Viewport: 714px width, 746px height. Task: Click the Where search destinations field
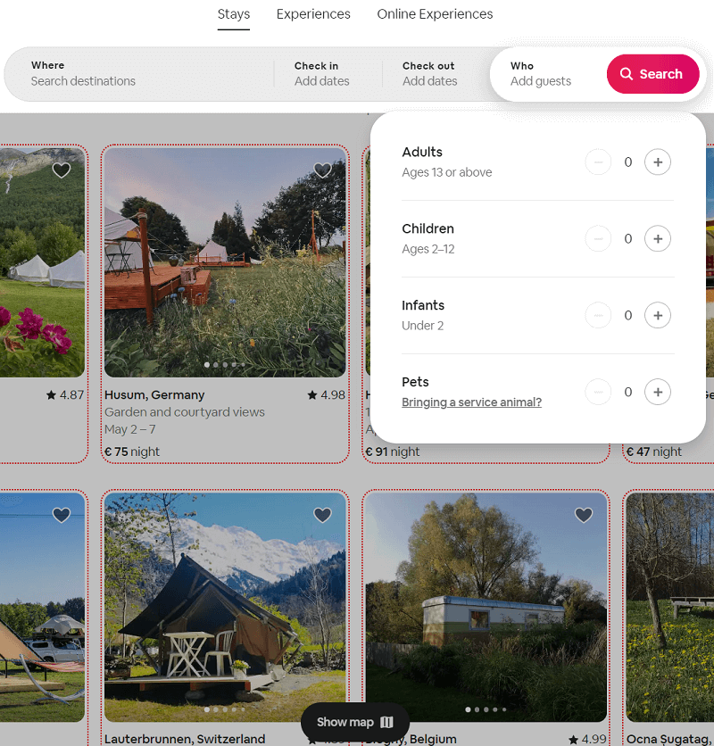tap(139, 74)
